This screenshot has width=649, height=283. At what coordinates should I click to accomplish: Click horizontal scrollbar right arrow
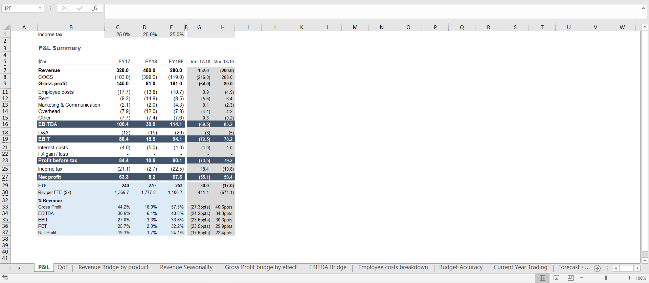click(637, 268)
